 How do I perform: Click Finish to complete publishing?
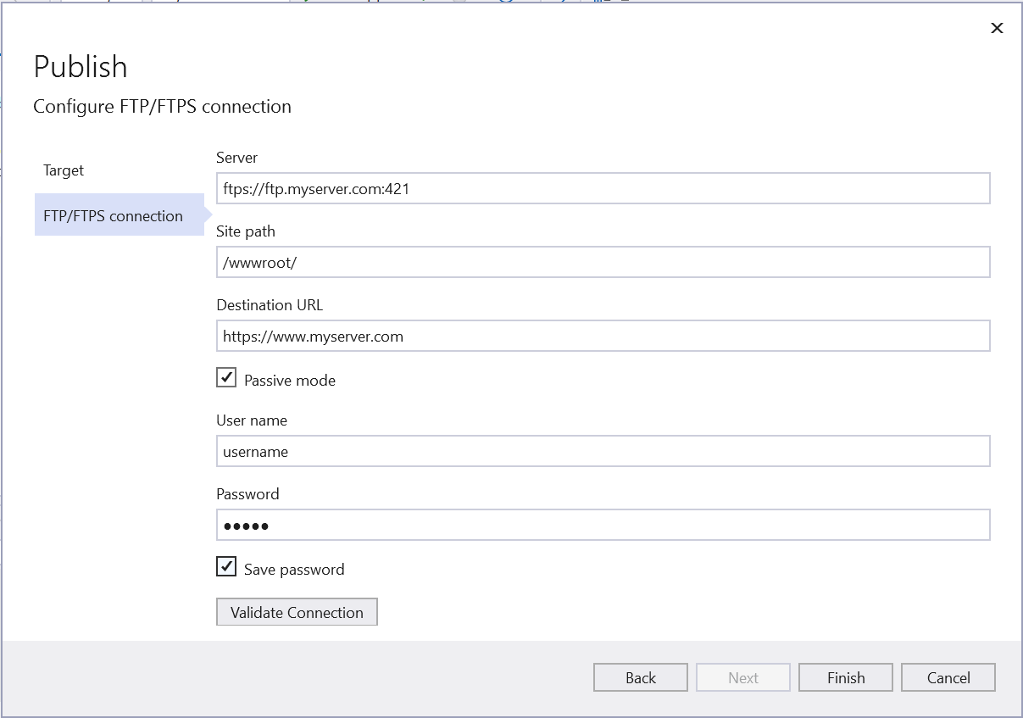[x=845, y=677]
